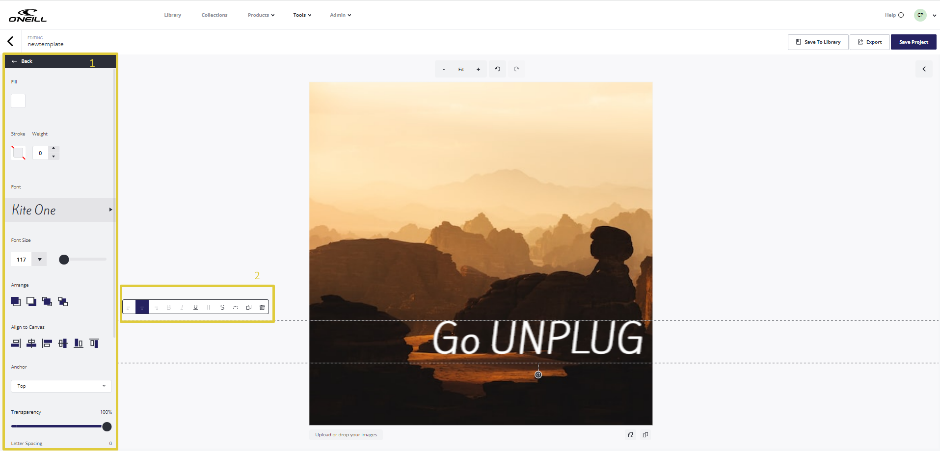Click the rotate-canvas icon below the image
The width and height of the screenshot is (940, 451).
630,435
